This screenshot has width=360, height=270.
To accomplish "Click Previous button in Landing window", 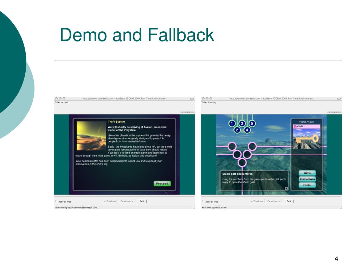I will [x=257, y=201].
